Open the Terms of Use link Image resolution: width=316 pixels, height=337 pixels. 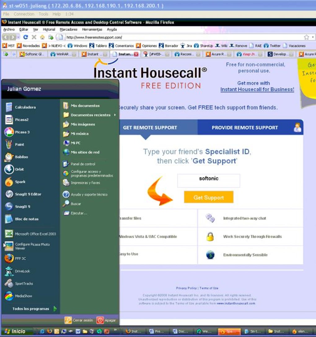coord(209,288)
